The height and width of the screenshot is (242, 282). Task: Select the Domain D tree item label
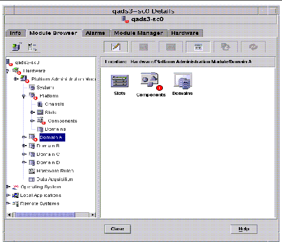pyautogui.click(x=48, y=163)
